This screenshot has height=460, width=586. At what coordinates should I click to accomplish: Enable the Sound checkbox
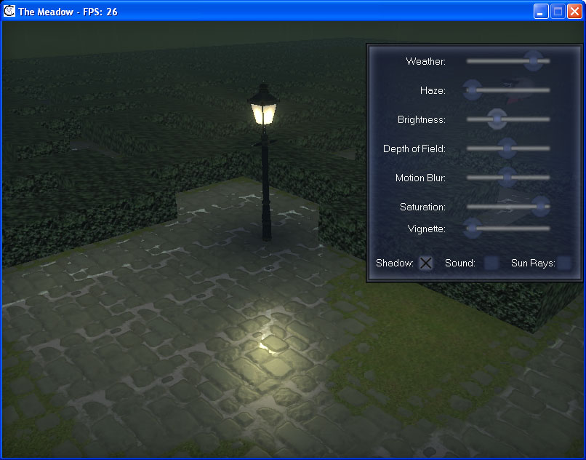pyautogui.click(x=491, y=263)
